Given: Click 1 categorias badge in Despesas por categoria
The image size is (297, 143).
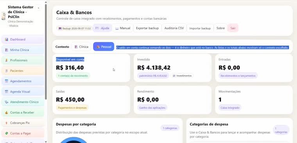Looking at the screenshot, I should (170, 128).
